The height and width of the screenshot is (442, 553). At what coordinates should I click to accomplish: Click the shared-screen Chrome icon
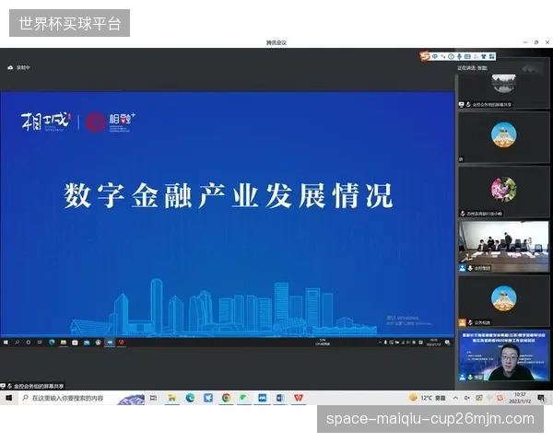click(98, 343)
